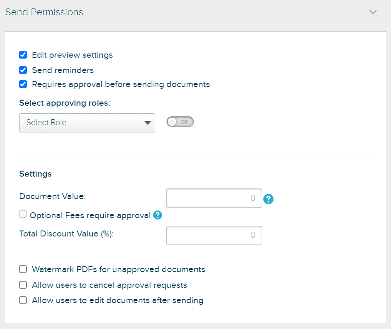Viewport: 391px width, 329px height.
Task: Disable Requires approval before sending documents
Action: point(23,84)
